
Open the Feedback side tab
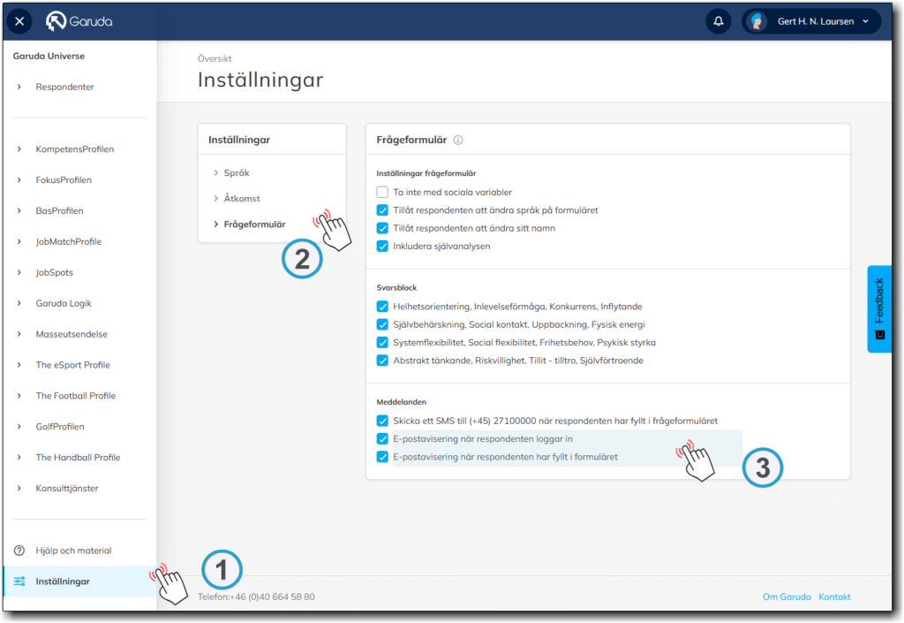[878, 308]
